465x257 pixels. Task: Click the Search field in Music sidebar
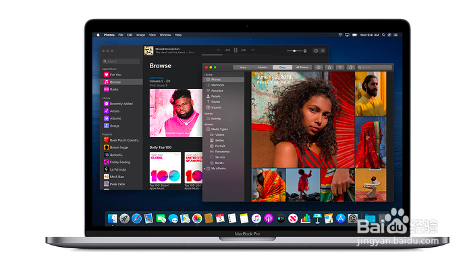pos(121,61)
